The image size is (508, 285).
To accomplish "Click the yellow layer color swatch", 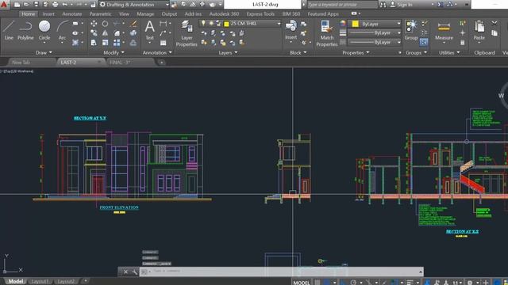I will click(226, 24).
